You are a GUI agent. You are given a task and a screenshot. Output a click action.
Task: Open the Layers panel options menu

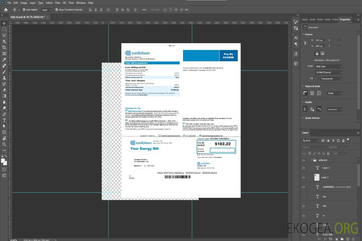[x=358, y=133]
